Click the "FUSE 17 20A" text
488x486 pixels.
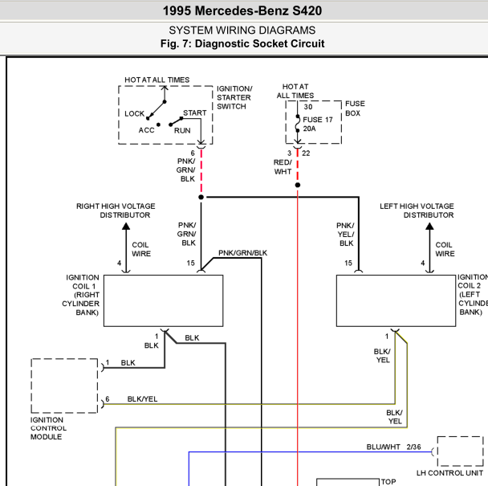[318, 124]
